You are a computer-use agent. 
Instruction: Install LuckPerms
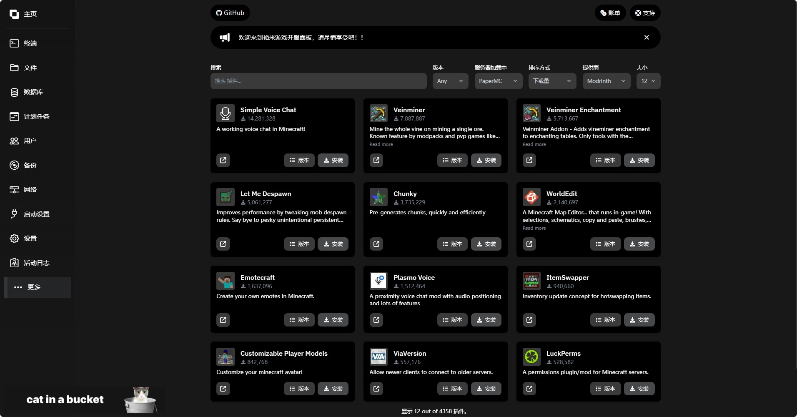(639, 389)
